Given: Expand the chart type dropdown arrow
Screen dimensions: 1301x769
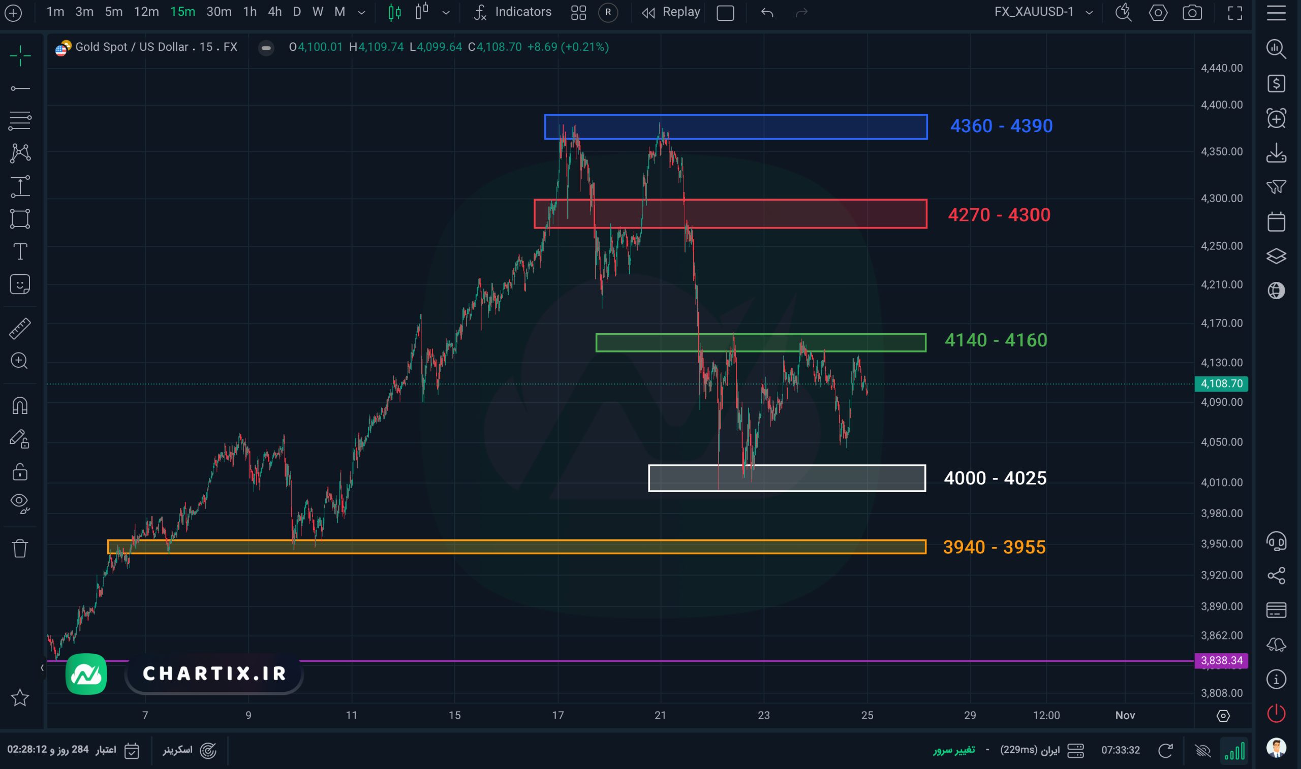Looking at the screenshot, I should (x=446, y=12).
